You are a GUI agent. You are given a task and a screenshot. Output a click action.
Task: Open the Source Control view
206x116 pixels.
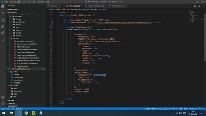coord(3,20)
